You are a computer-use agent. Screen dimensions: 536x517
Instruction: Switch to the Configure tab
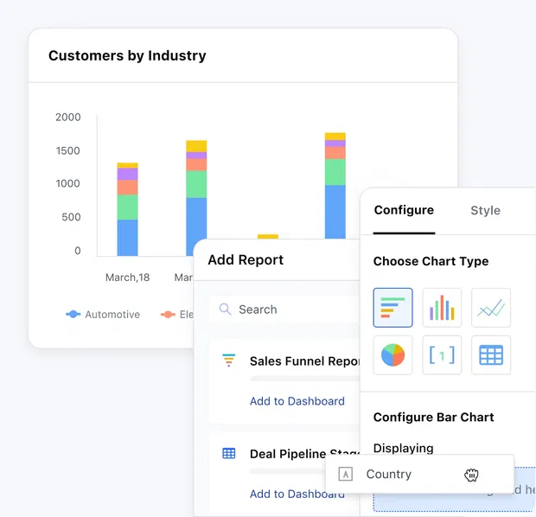coord(404,210)
